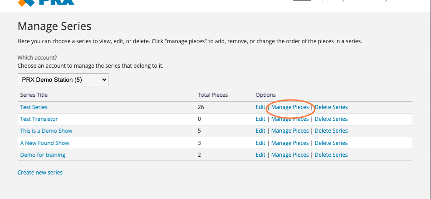Open the A New Found Show link
This screenshot has height=199, width=431.
pyautogui.click(x=44, y=143)
